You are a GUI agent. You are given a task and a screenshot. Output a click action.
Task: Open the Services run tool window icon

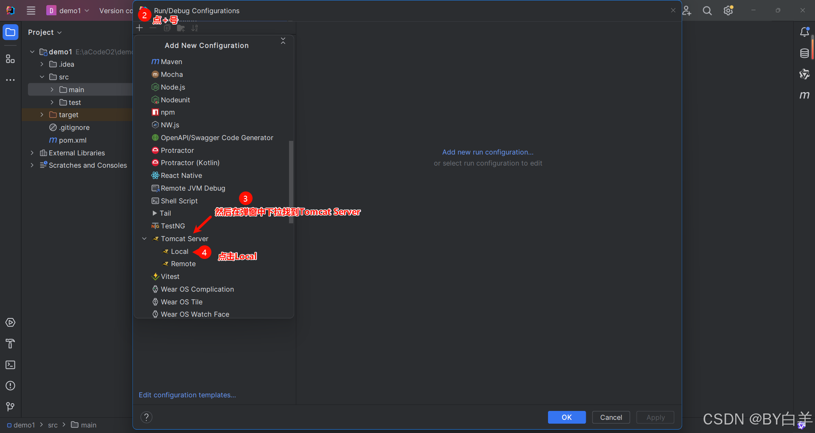pos(11,323)
